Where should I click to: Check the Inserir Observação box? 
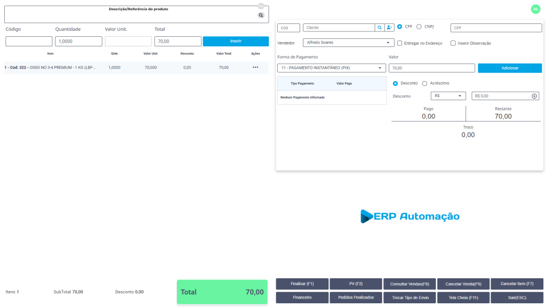point(453,43)
